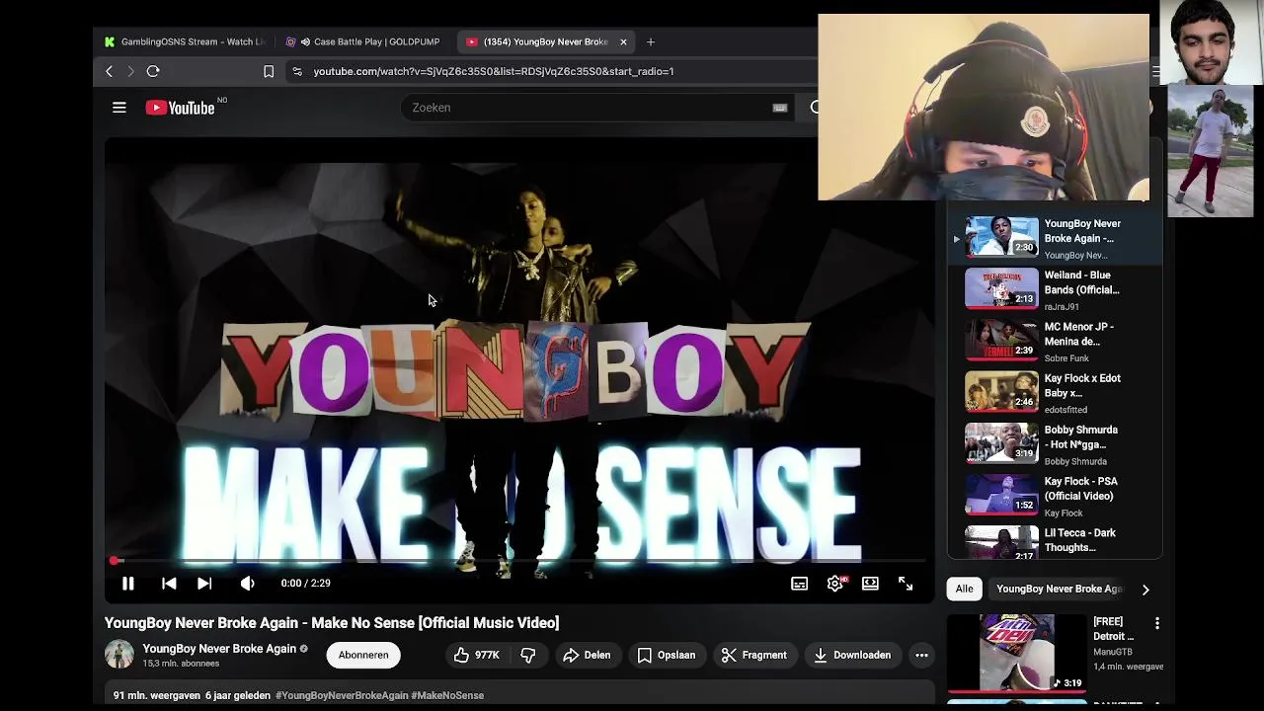
Task: Play Weiland - Blue Bands playlist item
Action: coord(1053,289)
